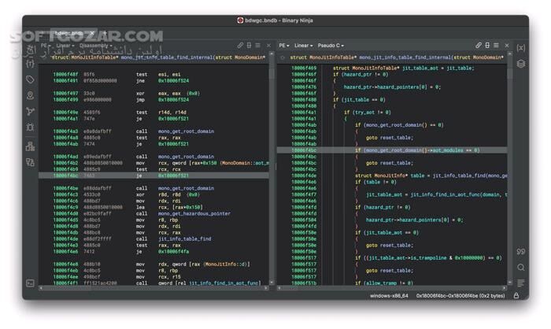The image size is (551, 329).
Task: Select the bdwgc.bndb tab
Action: pyautogui.click(x=69, y=33)
